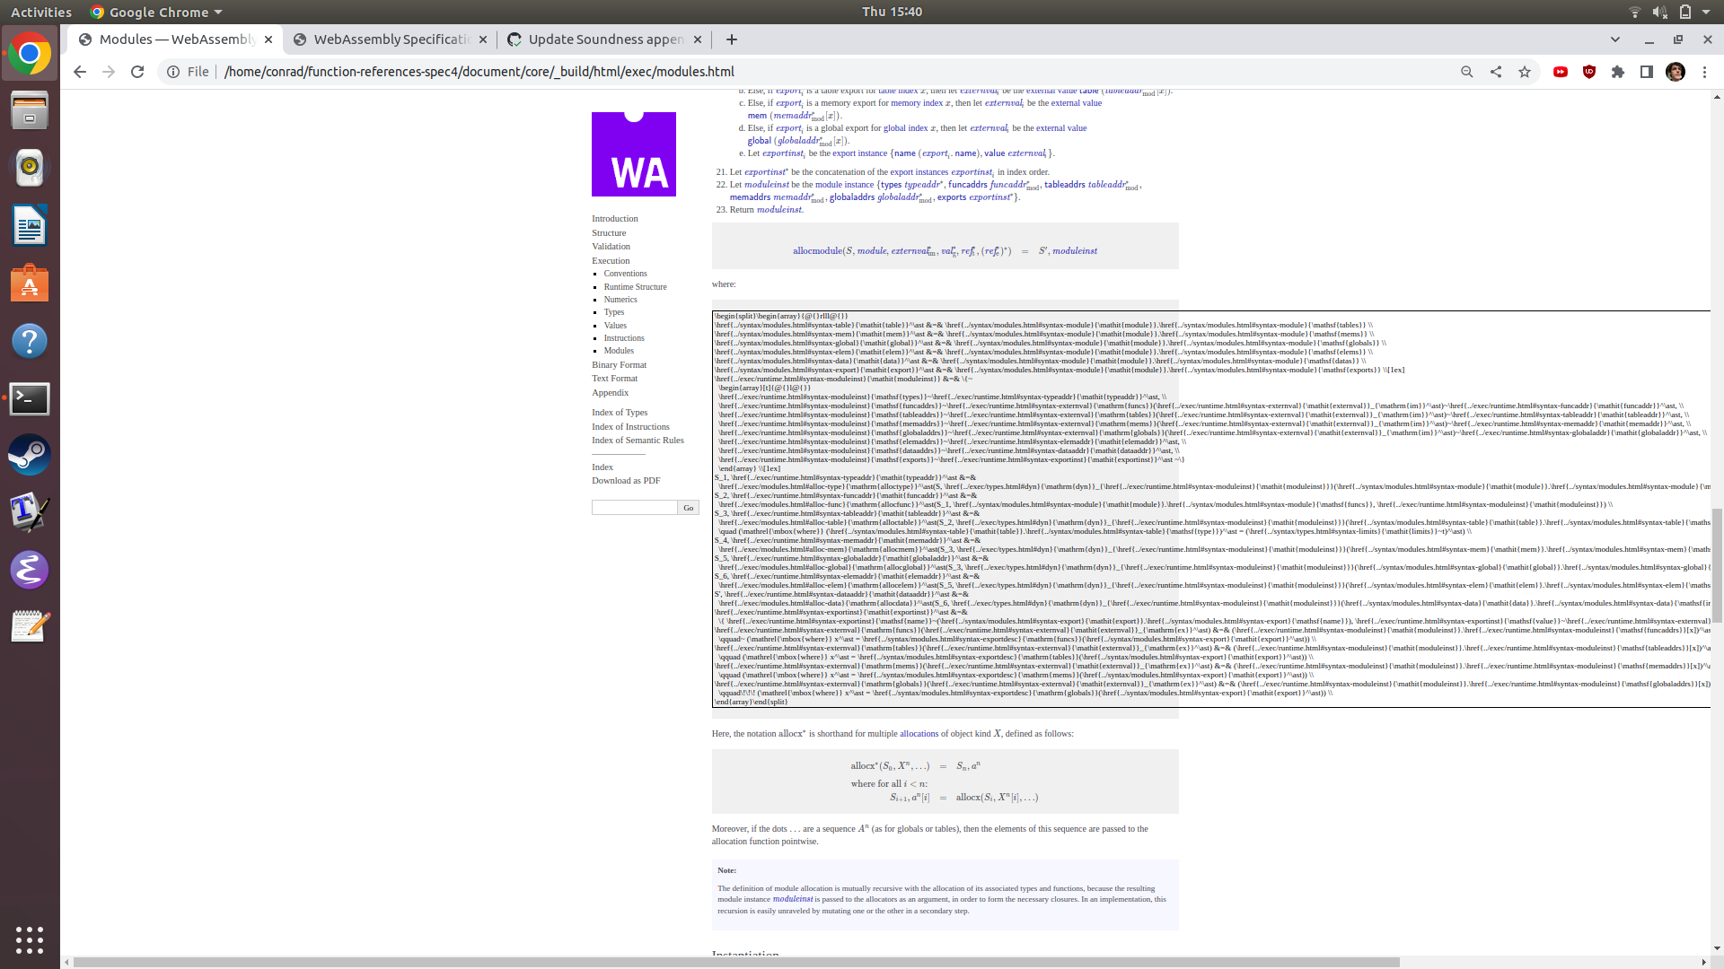Share the page via the share icon
1724x969 pixels.
(x=1496, y=72)
